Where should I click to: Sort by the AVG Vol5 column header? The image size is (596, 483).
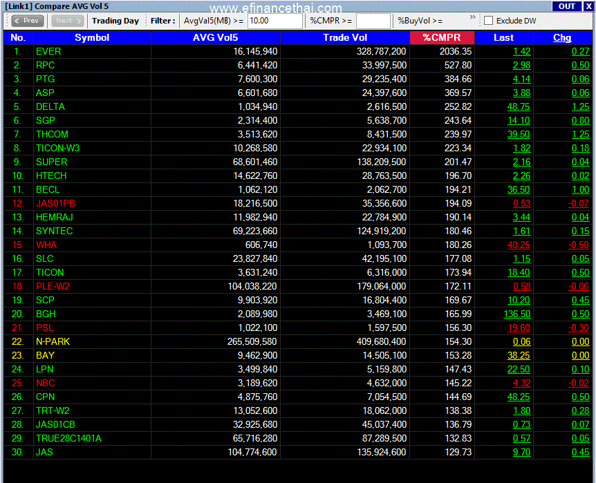pyautogui.click(x=216, y=37)
